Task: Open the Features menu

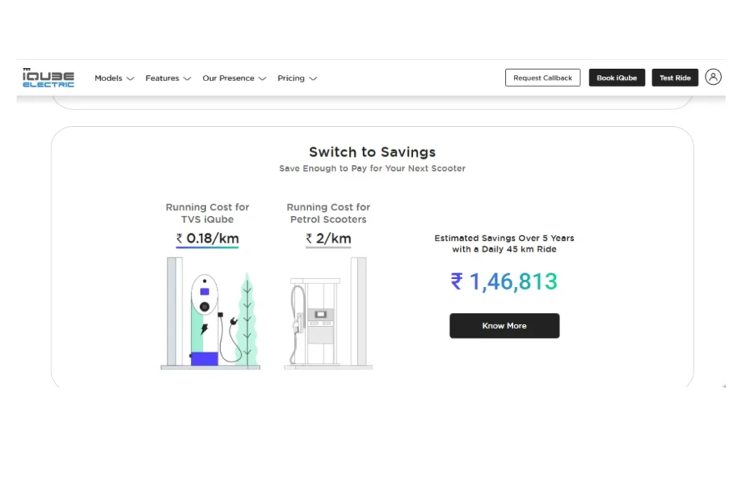Action: pos(168,78)
